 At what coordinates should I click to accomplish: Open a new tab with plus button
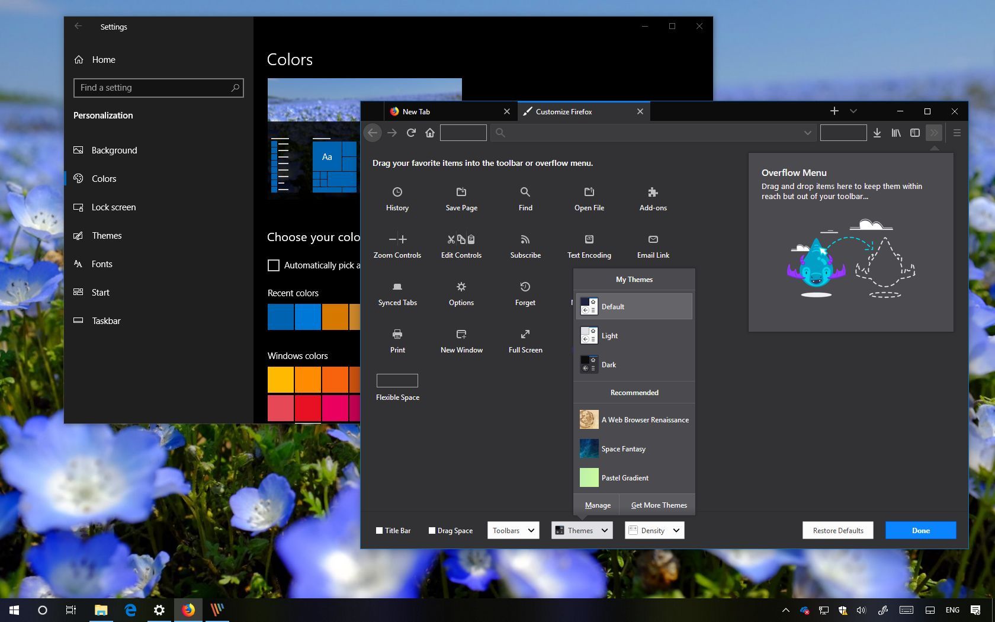point(834,111)
